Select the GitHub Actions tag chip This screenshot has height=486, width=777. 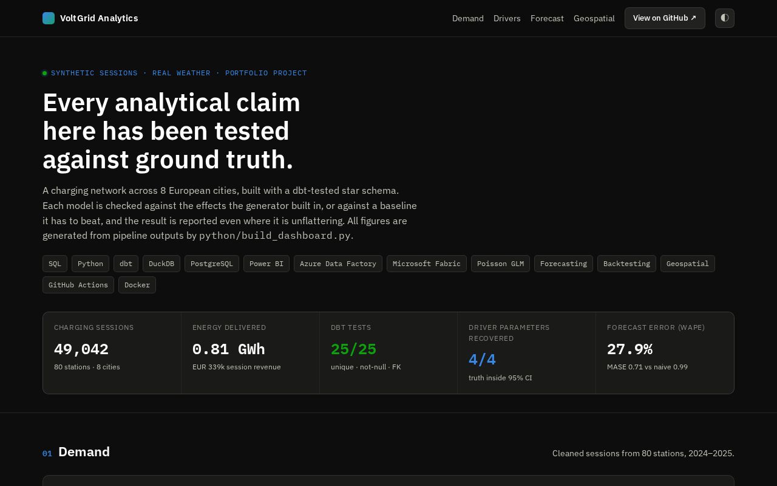[78, 285]
